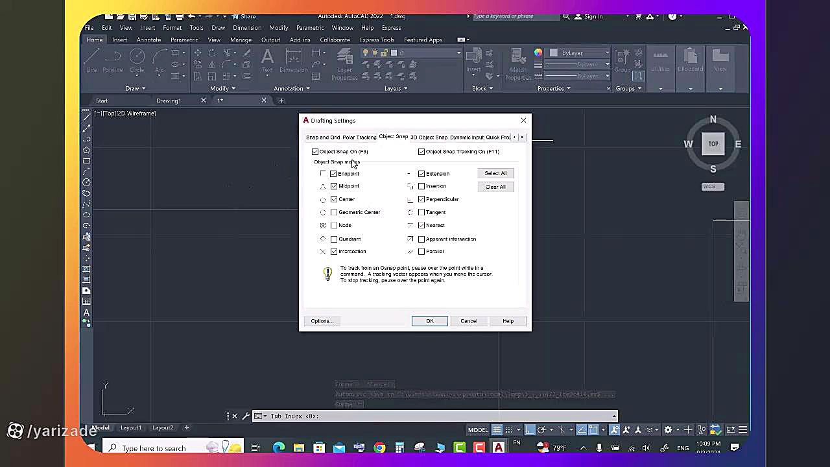830x467 pixels.
Task: Toggle Object Snap On (F3) checkbox
Action: coord(315,152)
